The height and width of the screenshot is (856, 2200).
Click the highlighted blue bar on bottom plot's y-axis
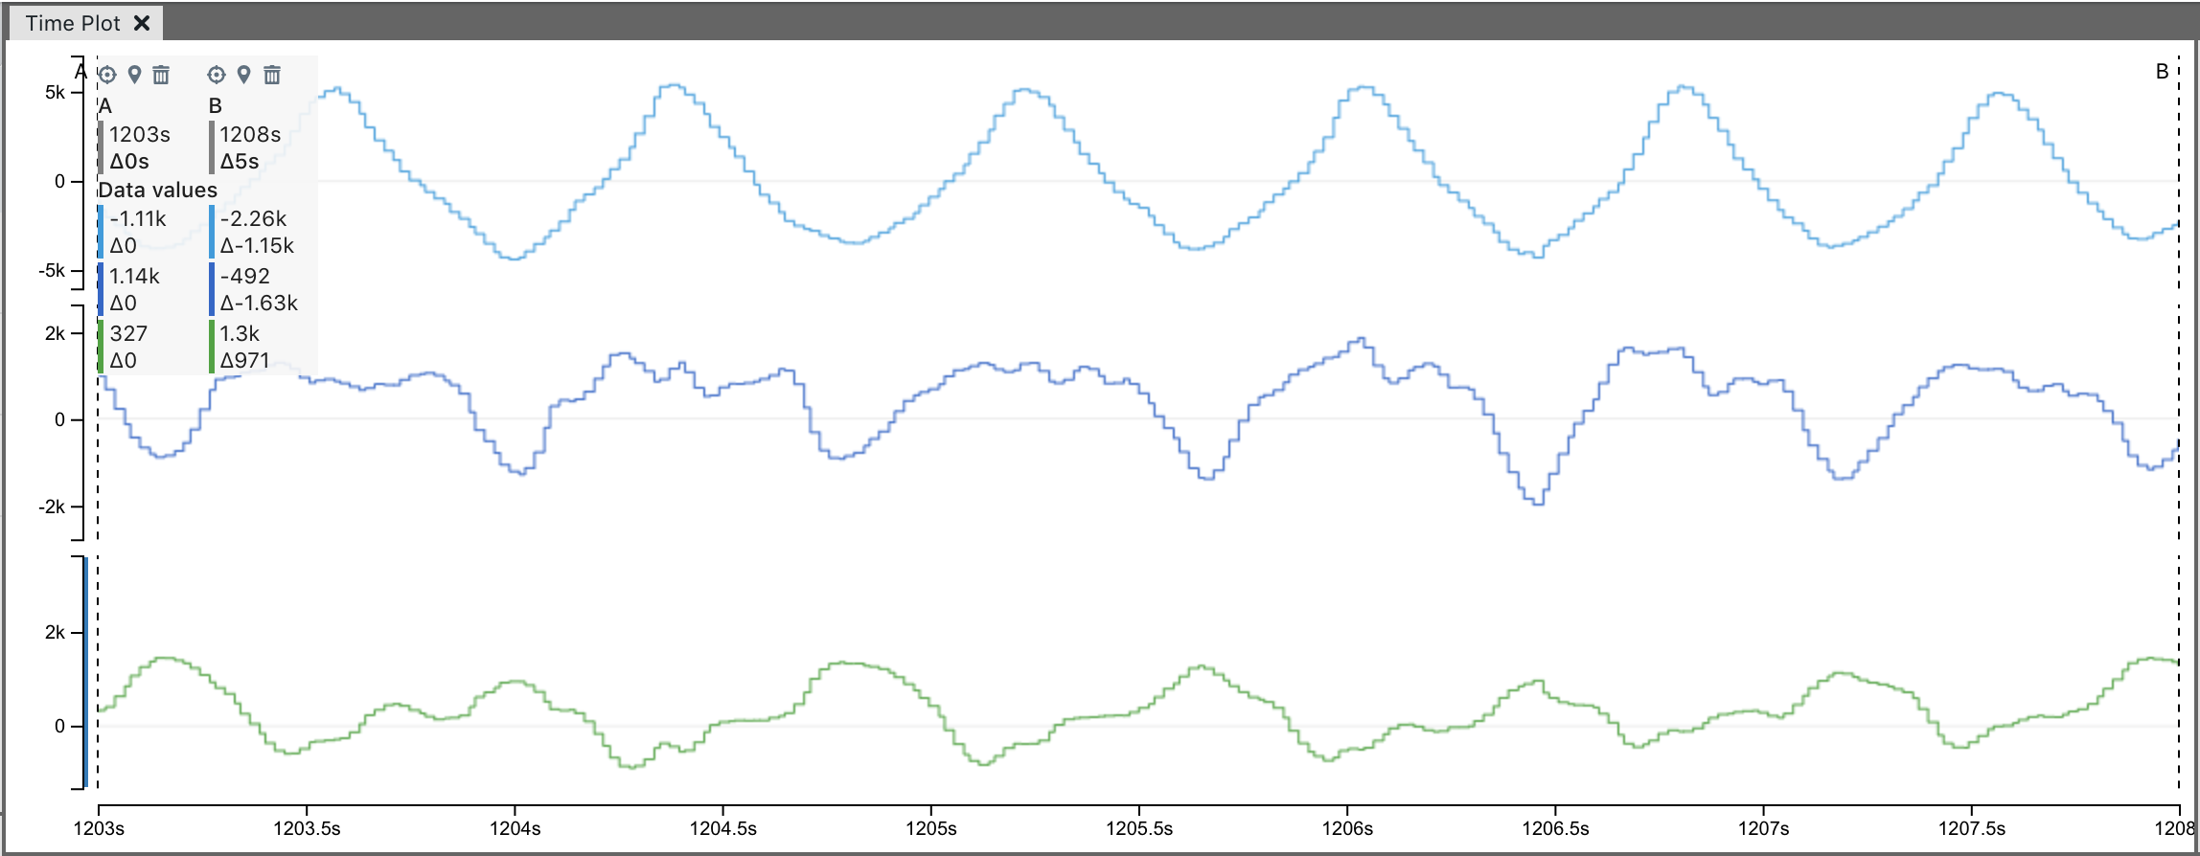86,672
